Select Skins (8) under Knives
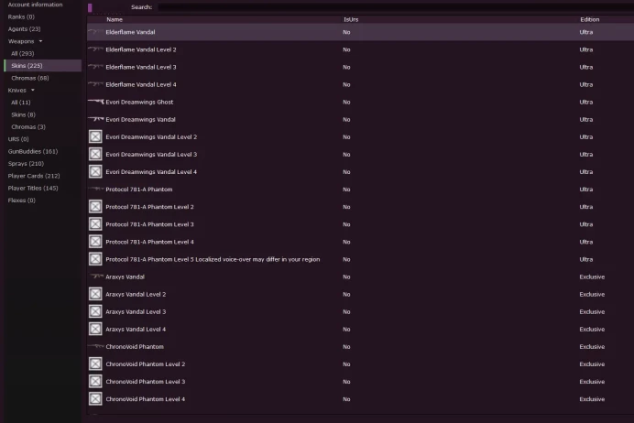This screenshot has height=423, width=634. [23, 114]
